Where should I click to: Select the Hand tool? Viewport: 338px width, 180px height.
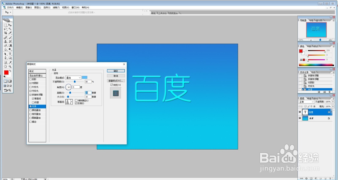(x=6, y=66)
